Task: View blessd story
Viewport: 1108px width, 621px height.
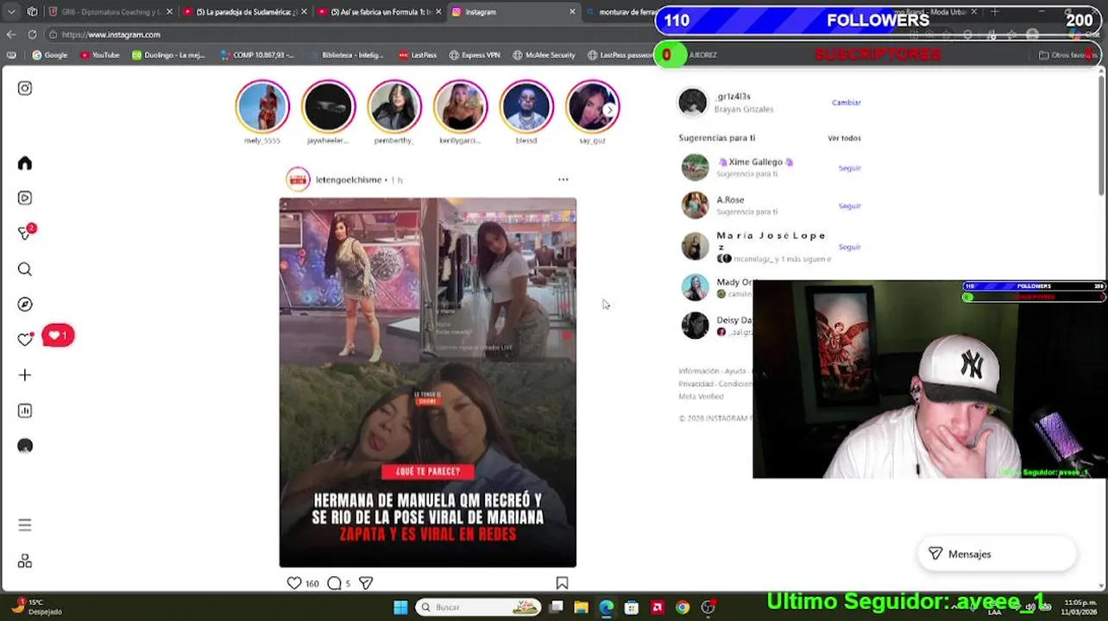Action: tap(526, 106)
